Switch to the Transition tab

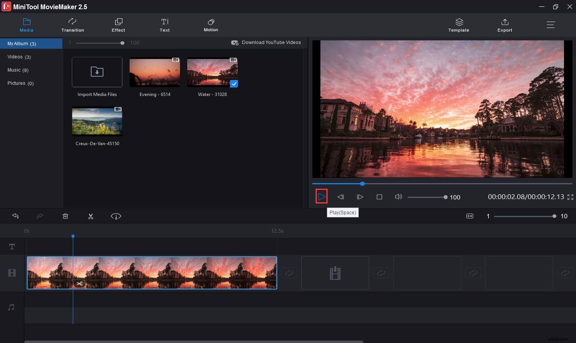[x=72, y=25]
